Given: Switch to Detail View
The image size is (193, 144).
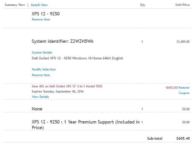Looking at the screenshot, I should 39,5.
